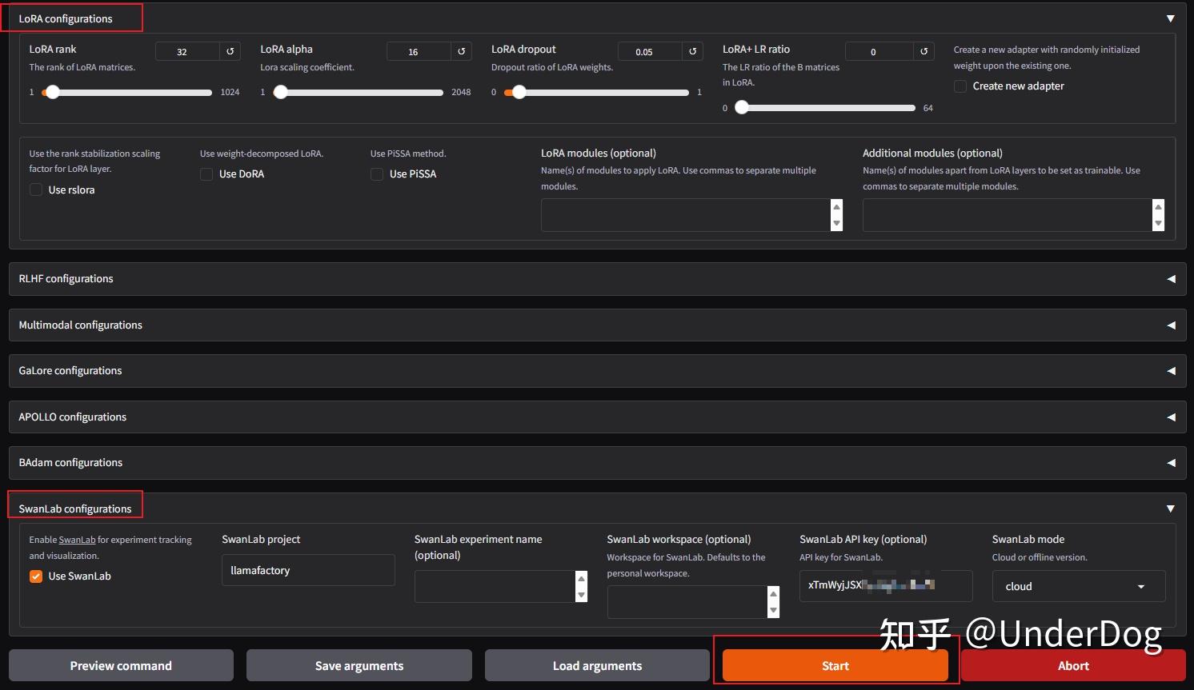This screenshot has width=1194, height=690.
Task: Enable the Use rslora checkbox
Action: (36, 189)
